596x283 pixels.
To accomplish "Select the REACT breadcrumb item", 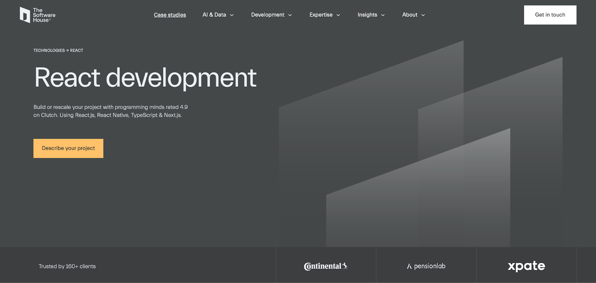I will (x=77, y=51).
